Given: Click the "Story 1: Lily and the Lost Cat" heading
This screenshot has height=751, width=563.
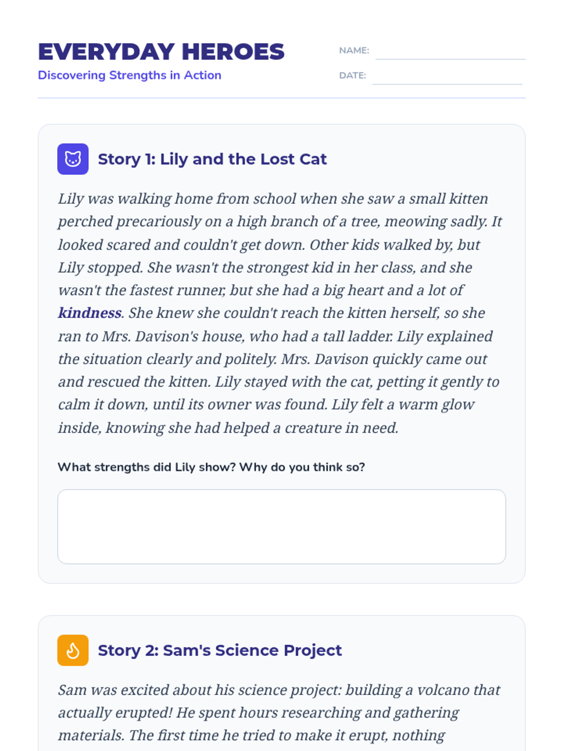Looking at the screenshot, I should 212,159.
